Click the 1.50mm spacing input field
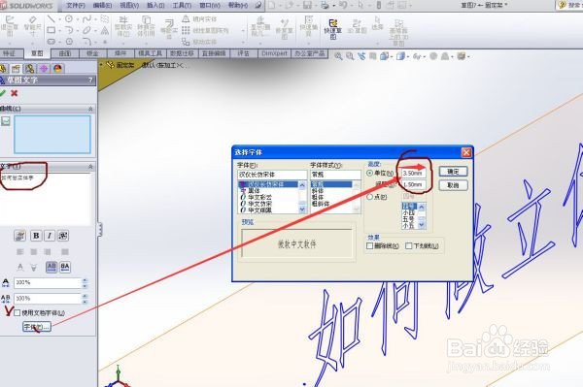 413,184
